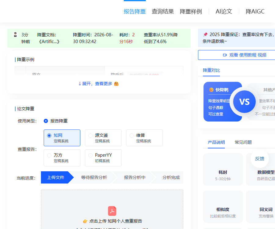Click the 《Artific...》 document name in notice

point(49,42)
